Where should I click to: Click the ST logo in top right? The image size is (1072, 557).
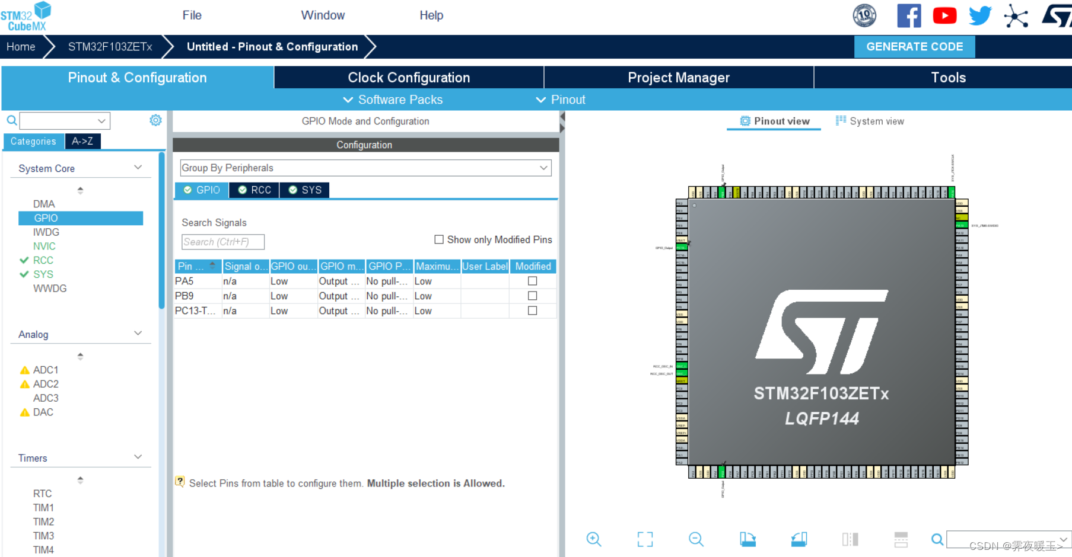tap(1057, 15)
